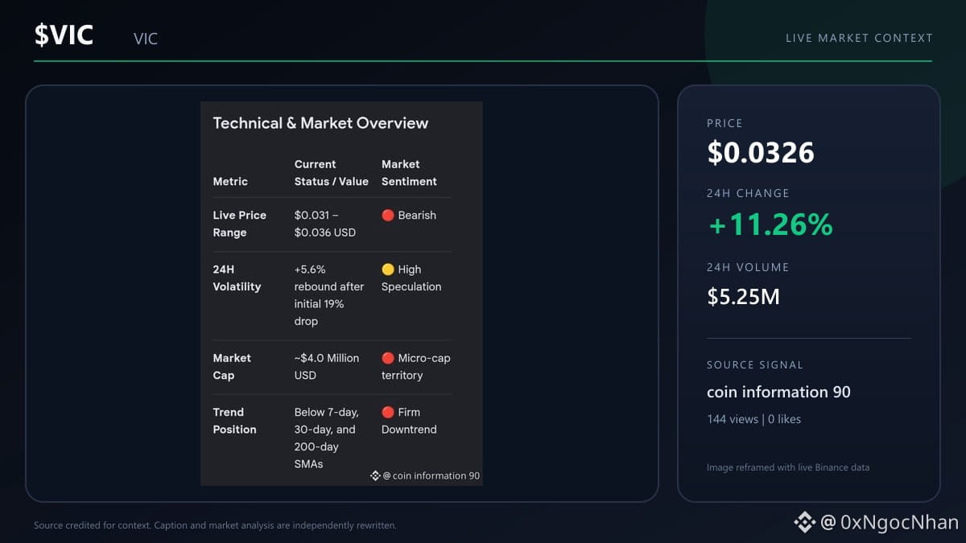This screenshot has height=543, width=966.
Task: Click the $0.0326 price value
Action: [x=761, y=153]
